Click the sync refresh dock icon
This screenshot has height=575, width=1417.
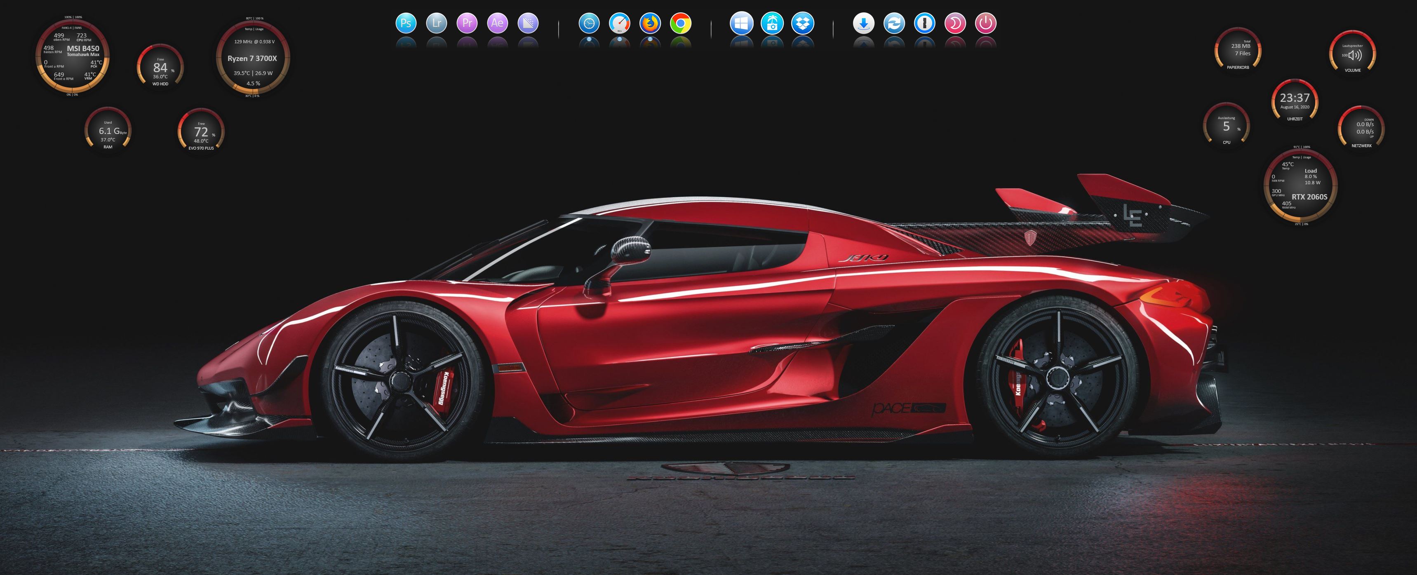[894, 23]
